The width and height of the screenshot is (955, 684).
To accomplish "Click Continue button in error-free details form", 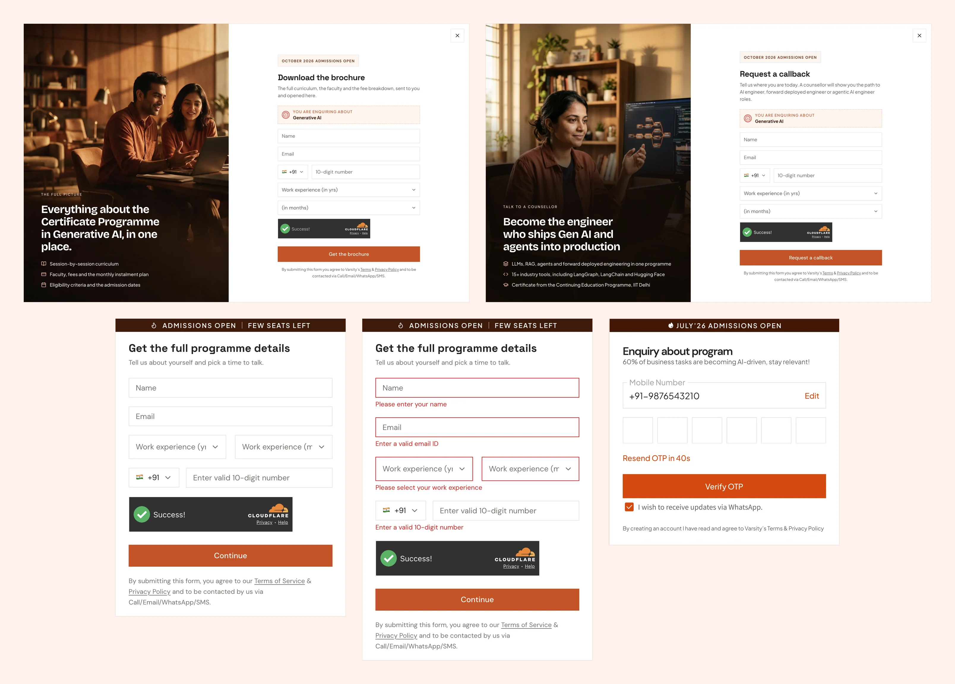I will tap(230, 555).
